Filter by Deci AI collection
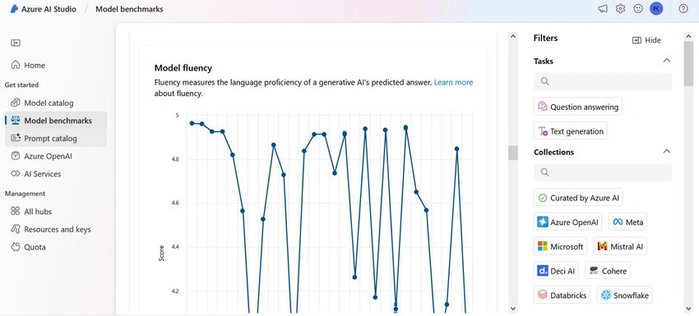This screenshot has height=316, width=699. coord(556,271)
